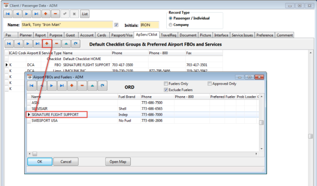Click the refresh icon in the ApServ/Cklist toolbar
317x186 pixels.
(76, 44)
